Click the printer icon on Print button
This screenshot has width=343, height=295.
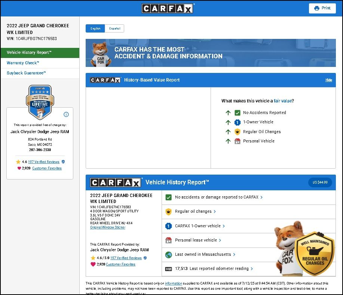coord(316,8)
